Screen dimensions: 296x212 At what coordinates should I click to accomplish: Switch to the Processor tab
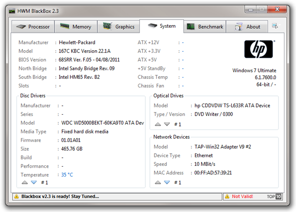click(x=33, y=26)
